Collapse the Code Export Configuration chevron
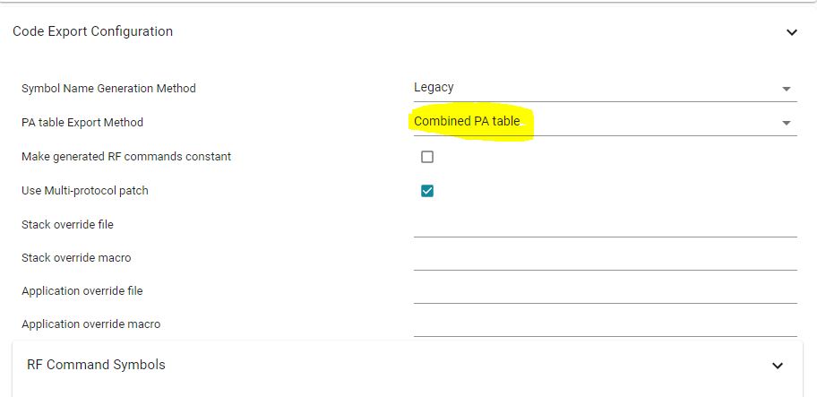Screen dimensions: 817x397 (791, 32)
